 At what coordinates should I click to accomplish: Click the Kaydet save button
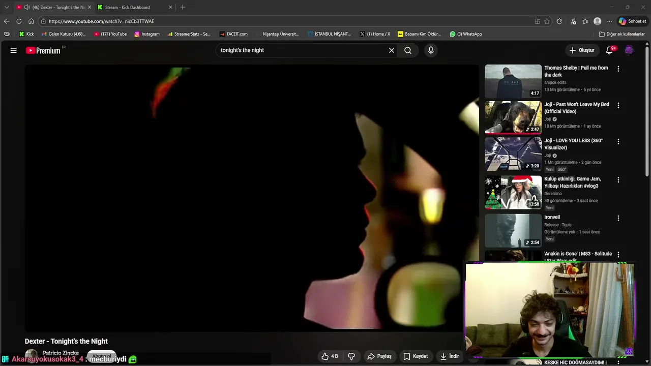[x=416, y=356]
